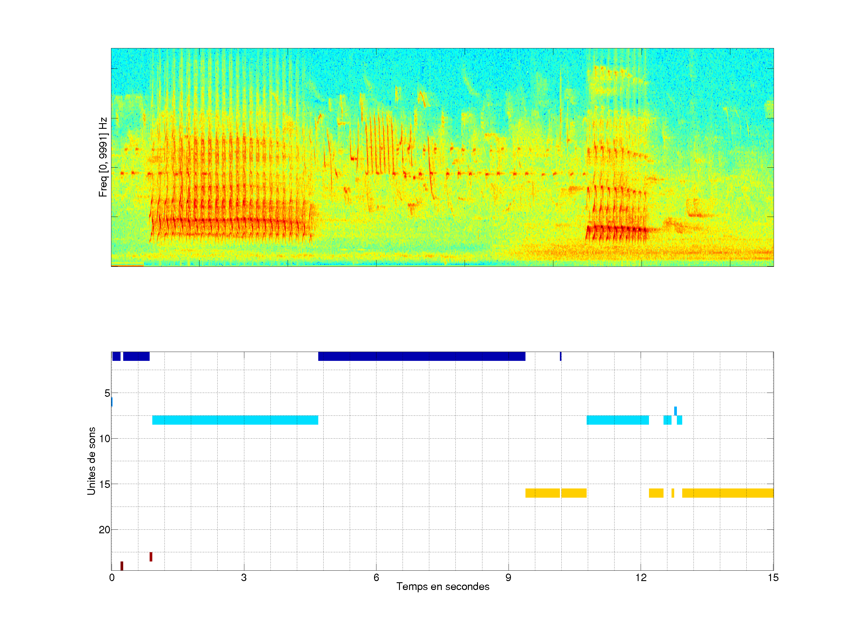The width and height of the screenshot is (855, 641).
Task: Click the long cyan segment between 1 and 4.5 seconds
Action: click(235, 420)
